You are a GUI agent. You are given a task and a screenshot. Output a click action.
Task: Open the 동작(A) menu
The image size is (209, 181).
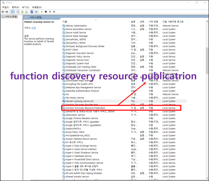(15, 7)
